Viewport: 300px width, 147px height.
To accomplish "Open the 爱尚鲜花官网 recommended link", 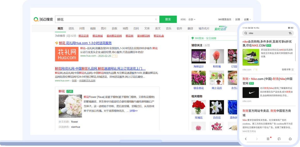I will 114,36.
